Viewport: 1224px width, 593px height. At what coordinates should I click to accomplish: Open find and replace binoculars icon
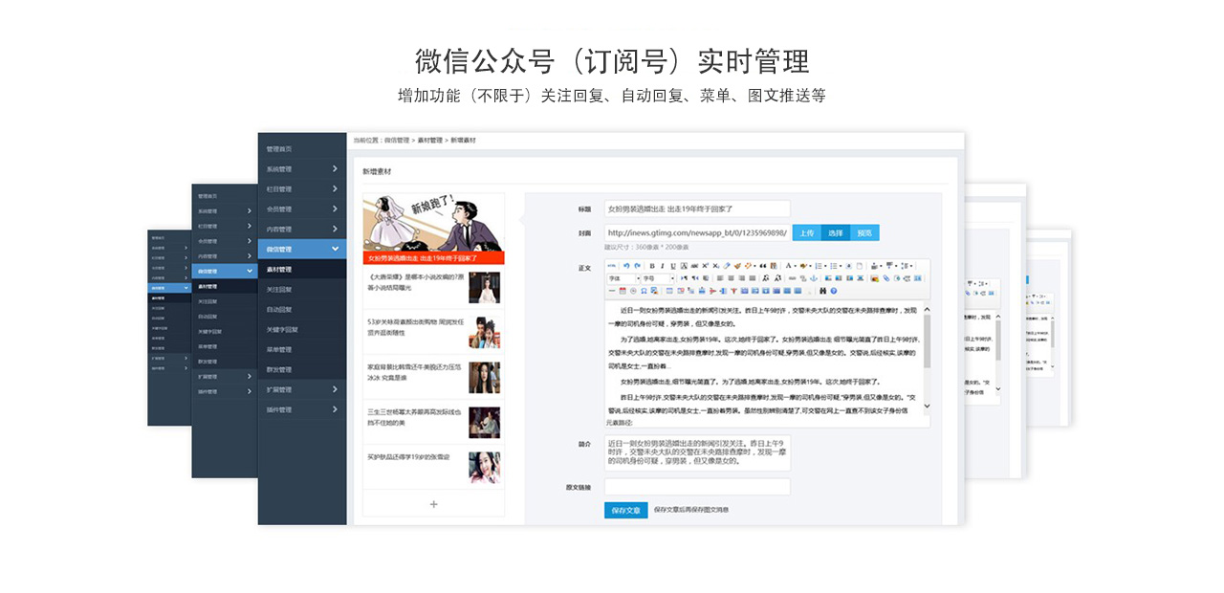pos(822,291)
